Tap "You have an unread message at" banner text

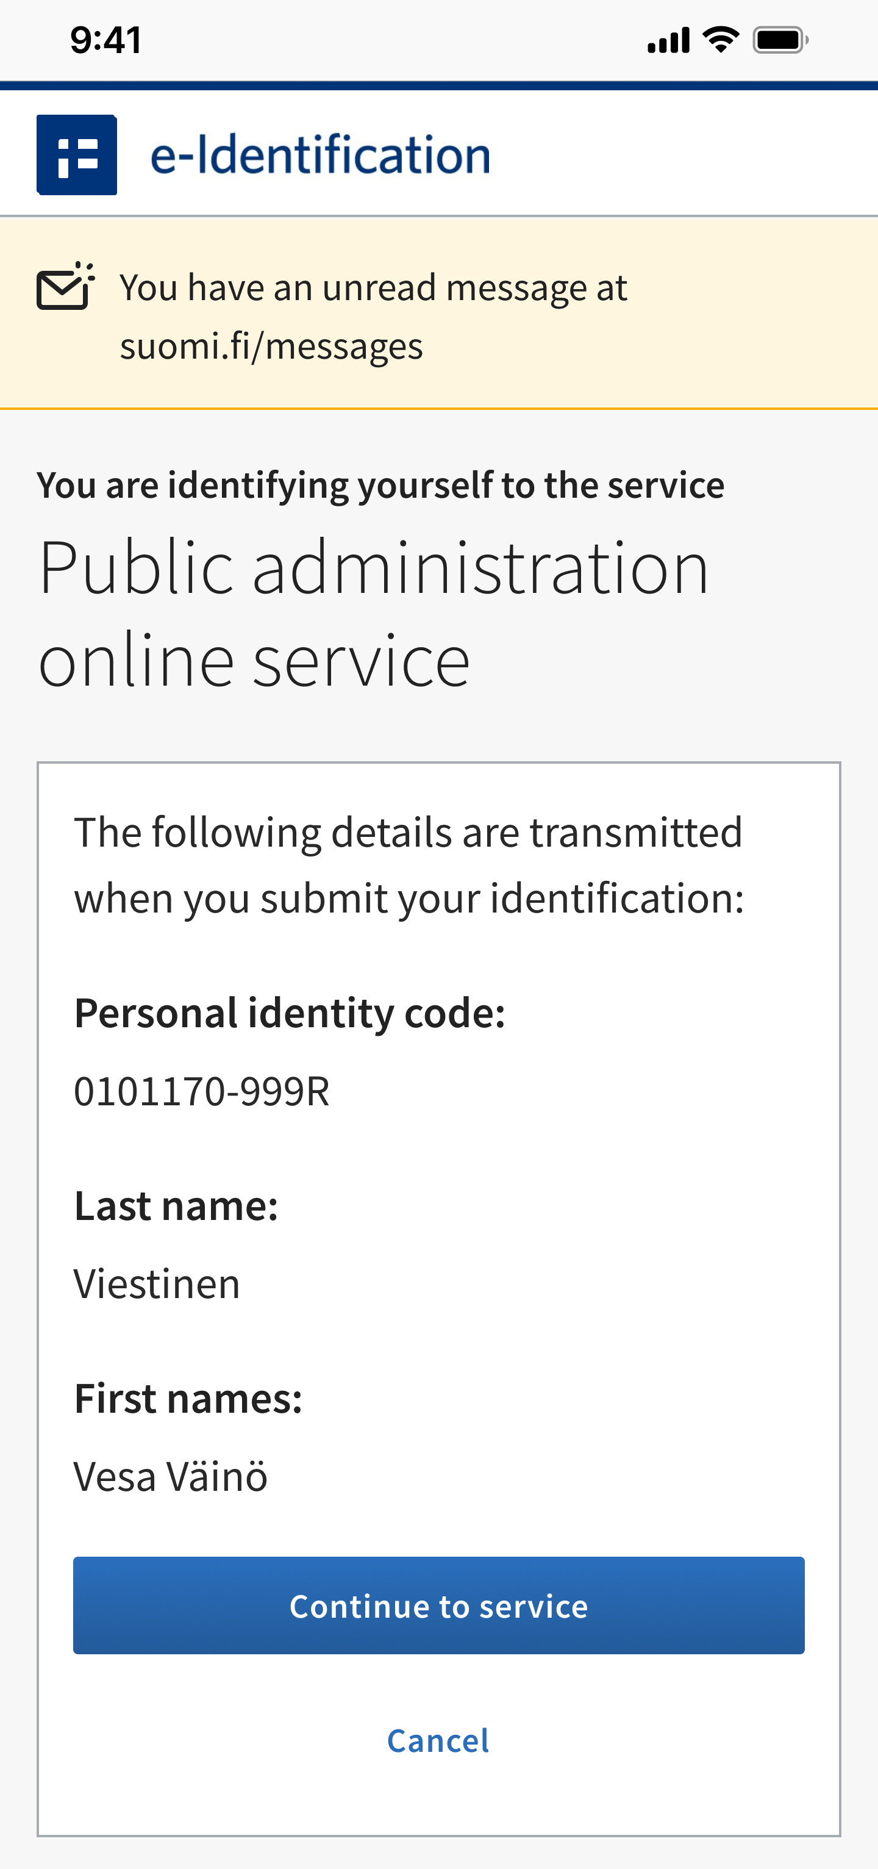coord(373,287)
